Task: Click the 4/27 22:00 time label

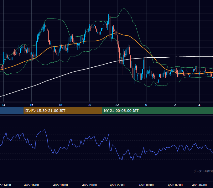Action: click(x=117, y=185)
